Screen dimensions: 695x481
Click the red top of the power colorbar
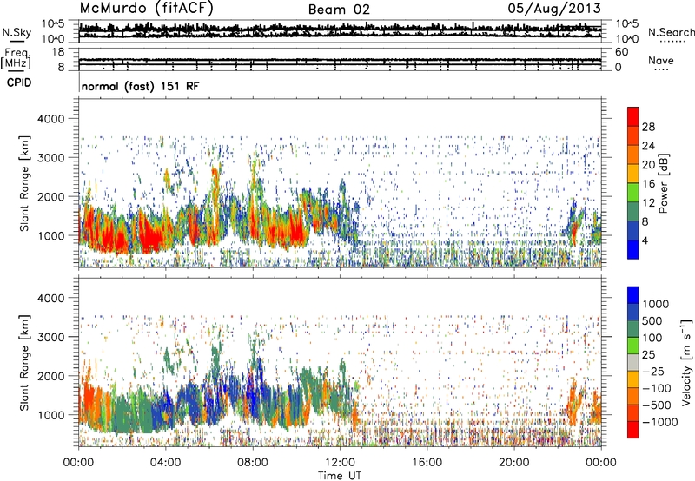tap(633, 116)
